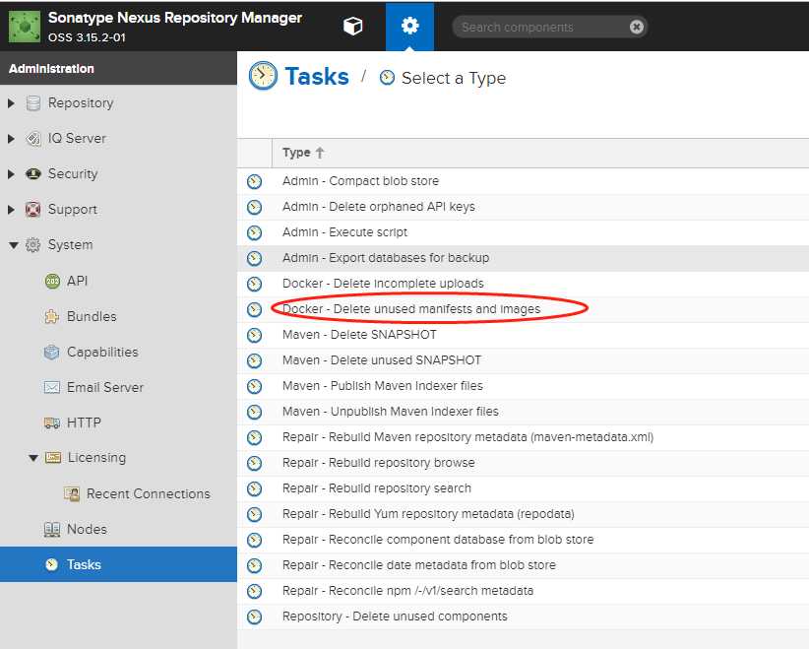Open the Security menu item
This screenshot has height=649, width=809.
tap(73, 174)
